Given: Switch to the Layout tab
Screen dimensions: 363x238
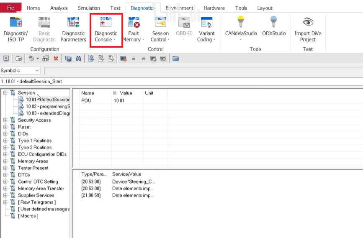Looking at the screenshot, I should coord(265,8).
